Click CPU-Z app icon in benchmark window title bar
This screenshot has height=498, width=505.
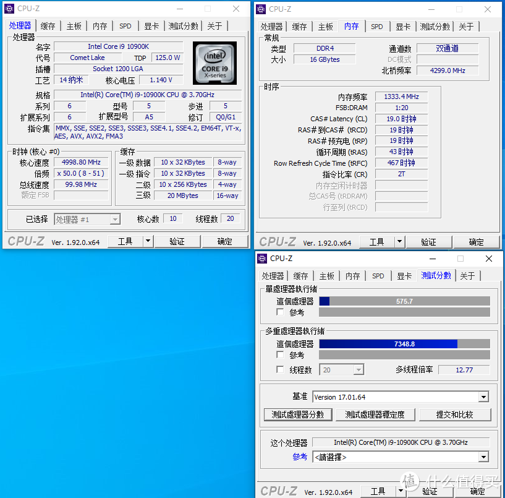coord(262,259)
